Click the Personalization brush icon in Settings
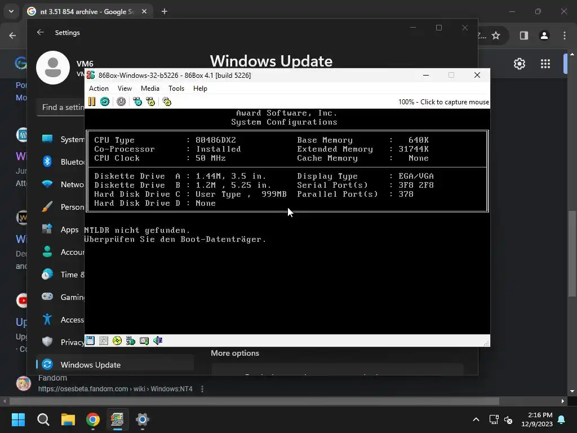The width and height of the screenshot is (577, 433). (47, 206)
